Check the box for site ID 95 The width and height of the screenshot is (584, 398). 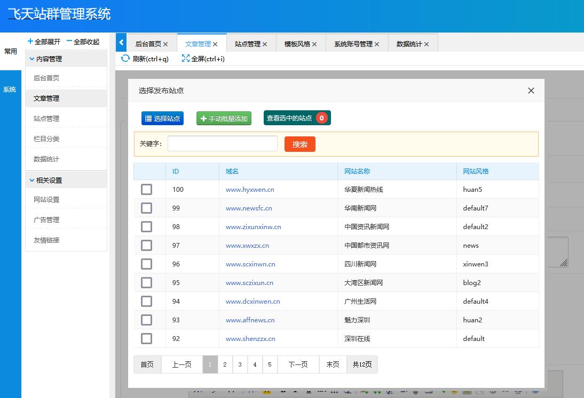pos(146,282)
